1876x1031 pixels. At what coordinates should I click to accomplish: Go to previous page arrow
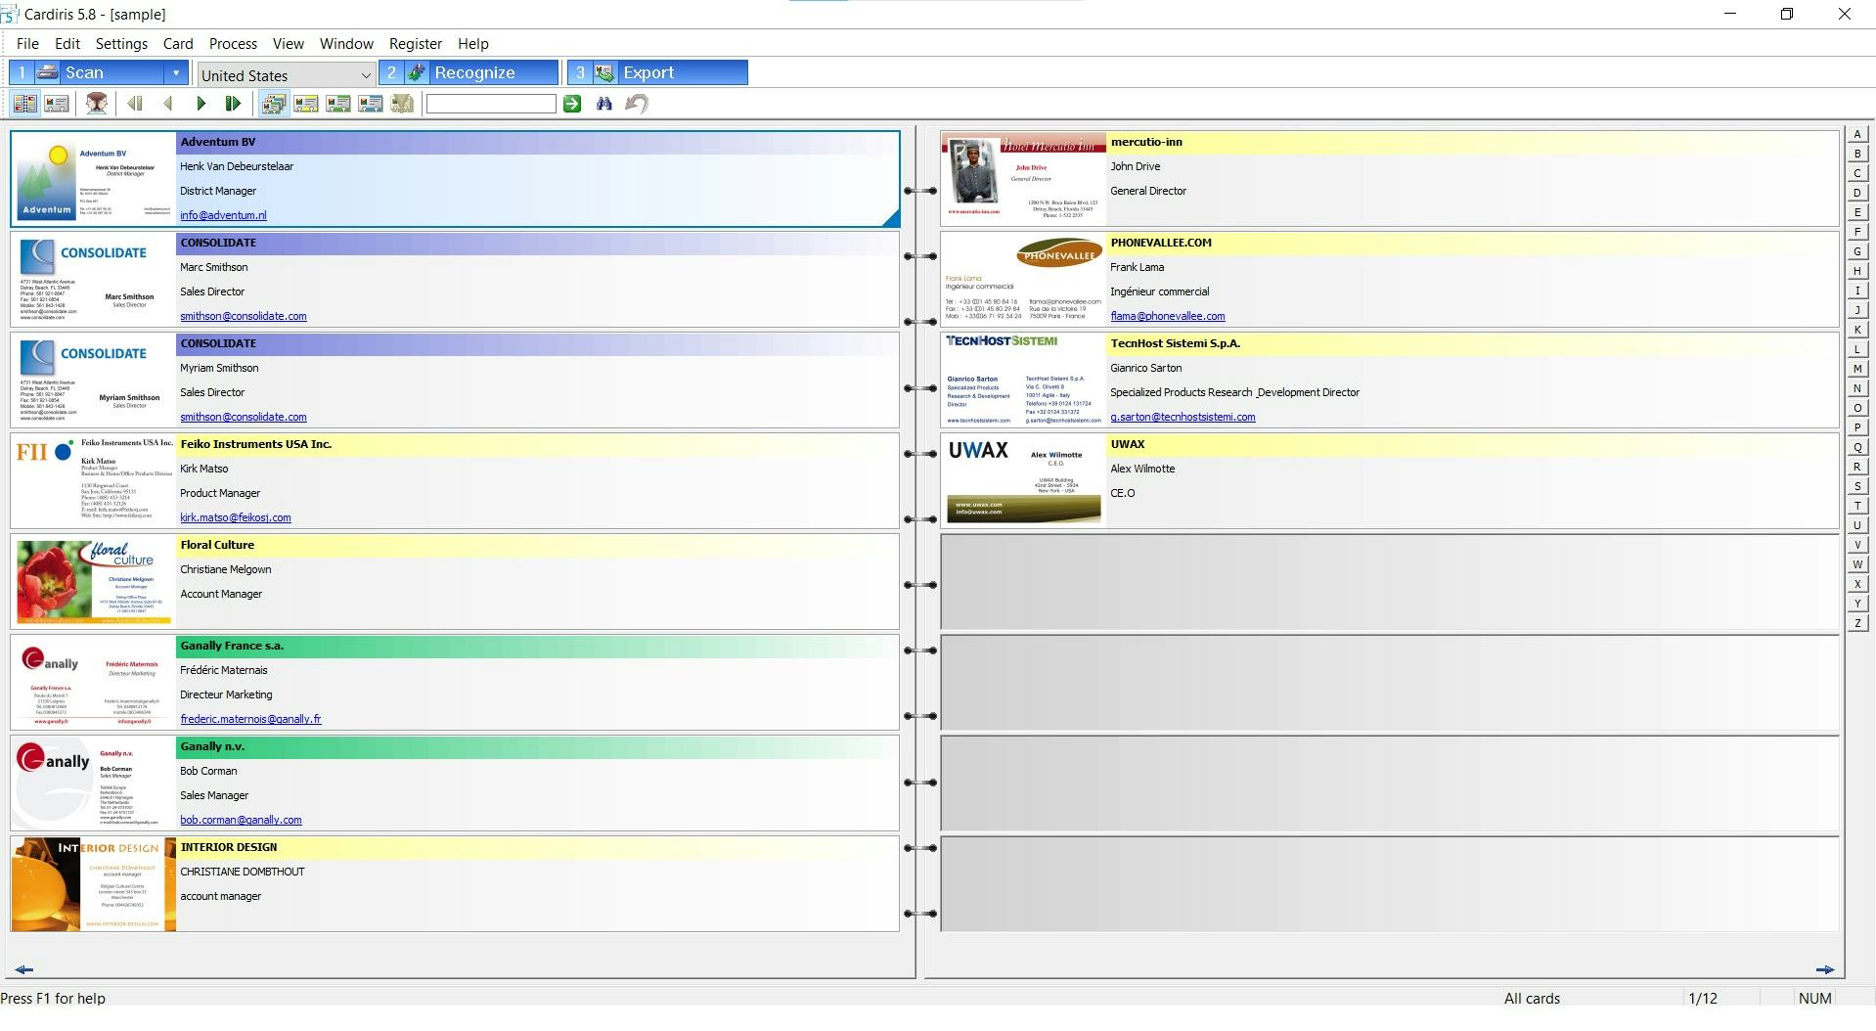click(x=168, y=104)
